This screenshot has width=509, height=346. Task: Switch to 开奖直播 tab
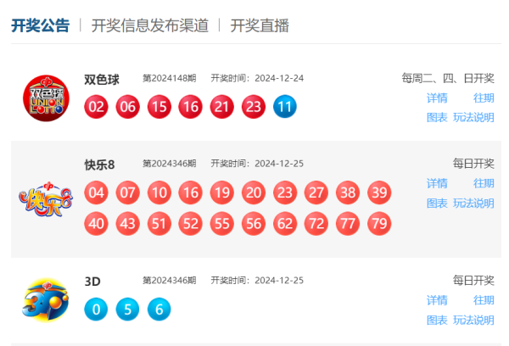[260, 25]
